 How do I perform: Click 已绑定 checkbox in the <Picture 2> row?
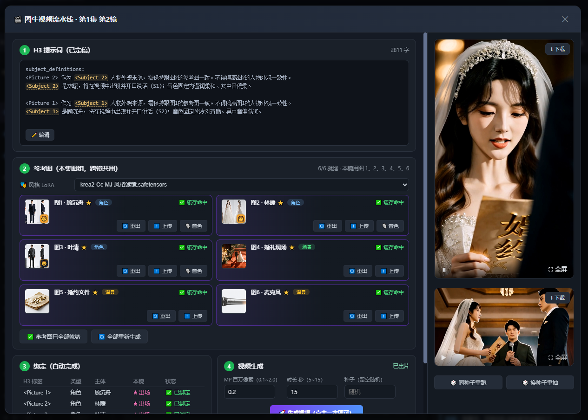[169, 404]
